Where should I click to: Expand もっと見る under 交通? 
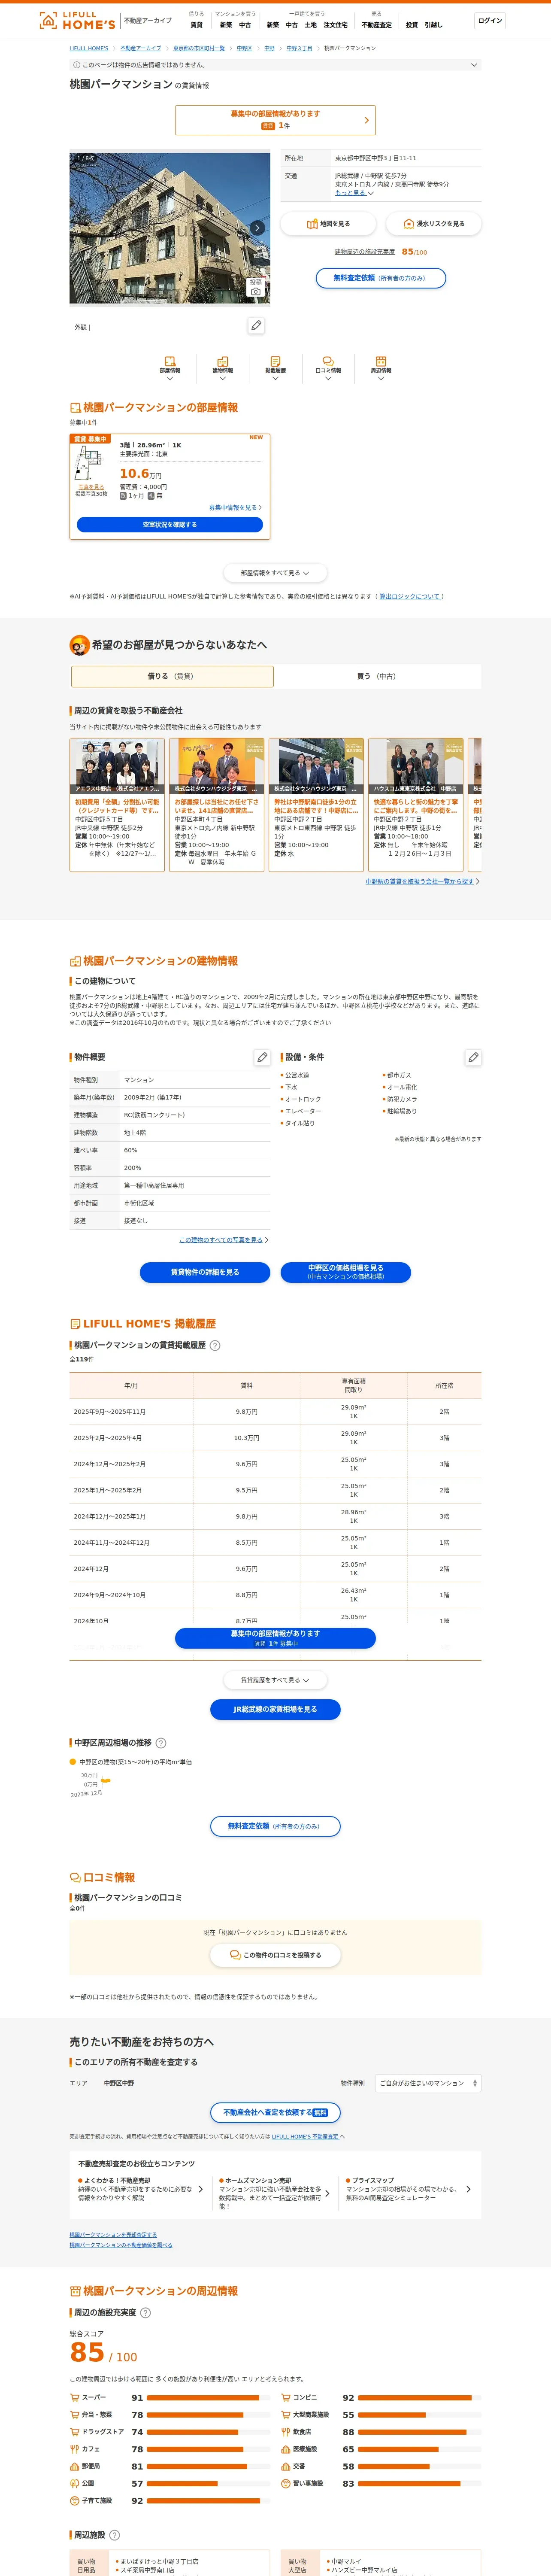click(x=354, y=193)
